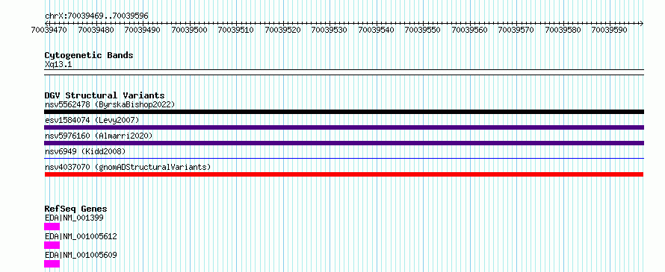The height and width of the screenshot is (272, 665).
Task: Click the chrX:70039469..70039596 region label
Action: pos(96,16)
